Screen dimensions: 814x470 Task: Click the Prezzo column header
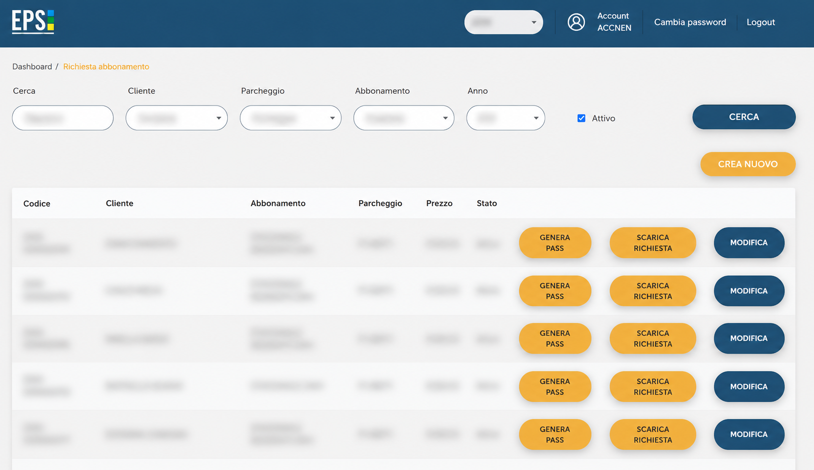pos(439,203)
